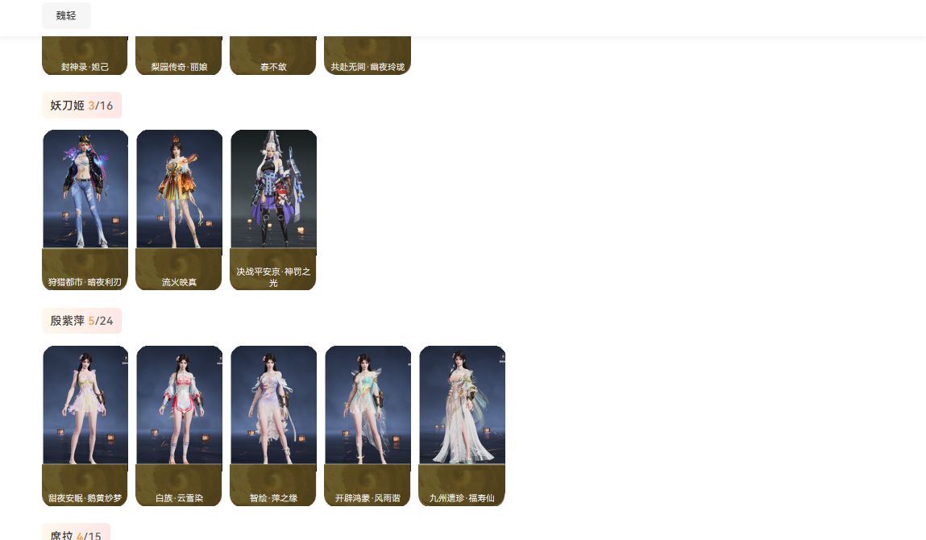Click the 席拉 4/15 section label
Image resolution: width=926 pixels, height=540 pixels.
[76, 534]
